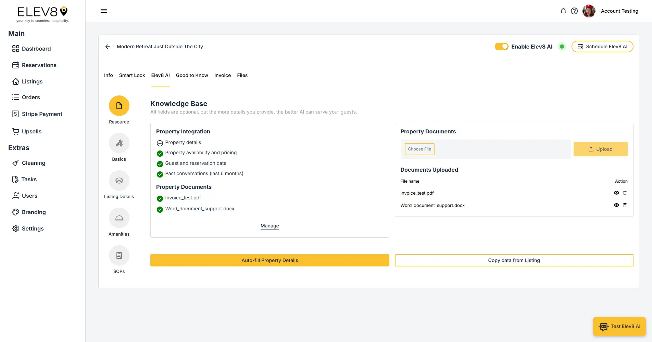The height and width of the screenshot is (342, 652).
Task: Open the notifications bell
Action: (563, 11)
